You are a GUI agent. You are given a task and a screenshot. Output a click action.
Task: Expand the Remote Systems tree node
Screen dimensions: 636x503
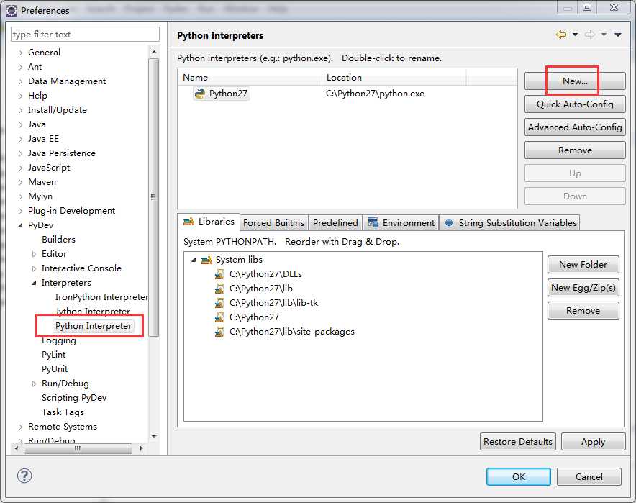tap(20, 427)
